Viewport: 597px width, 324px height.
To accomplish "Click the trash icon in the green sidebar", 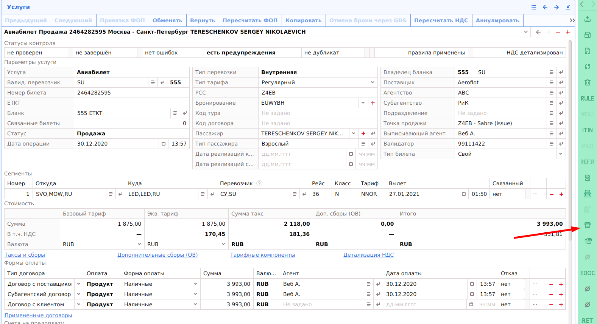I will (x=587, y=82).
